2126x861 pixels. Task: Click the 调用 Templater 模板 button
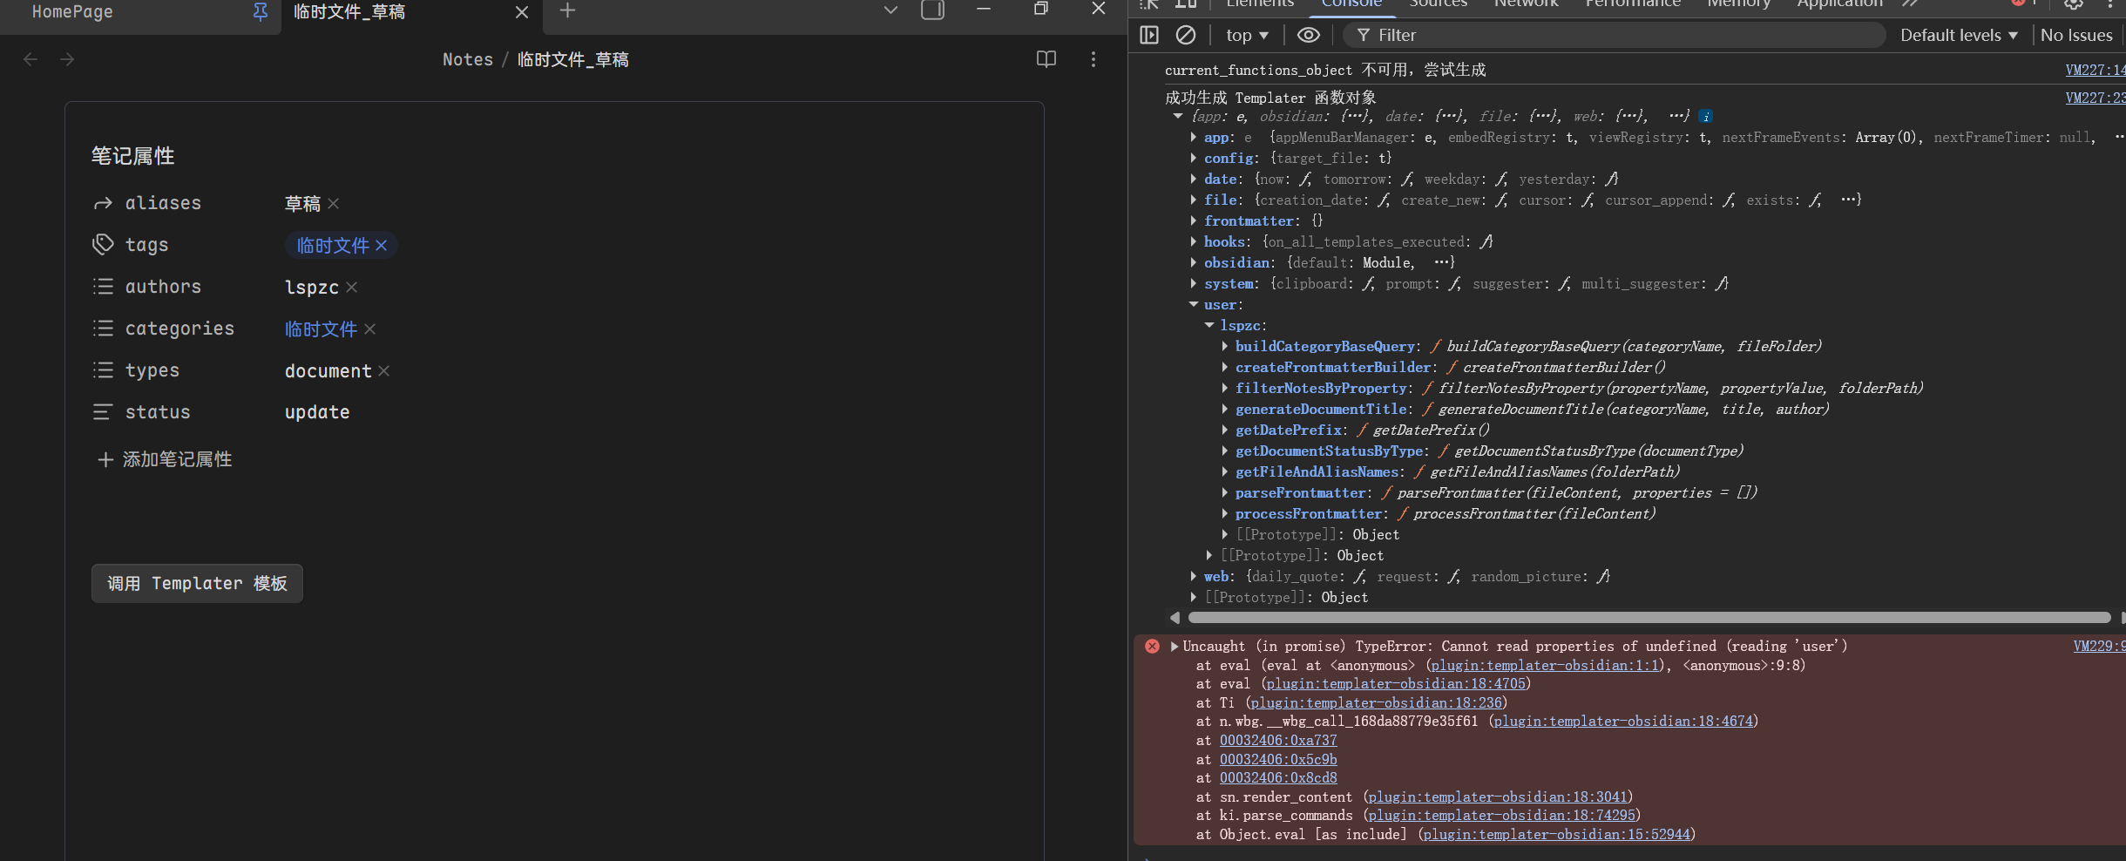pos(197,583)
